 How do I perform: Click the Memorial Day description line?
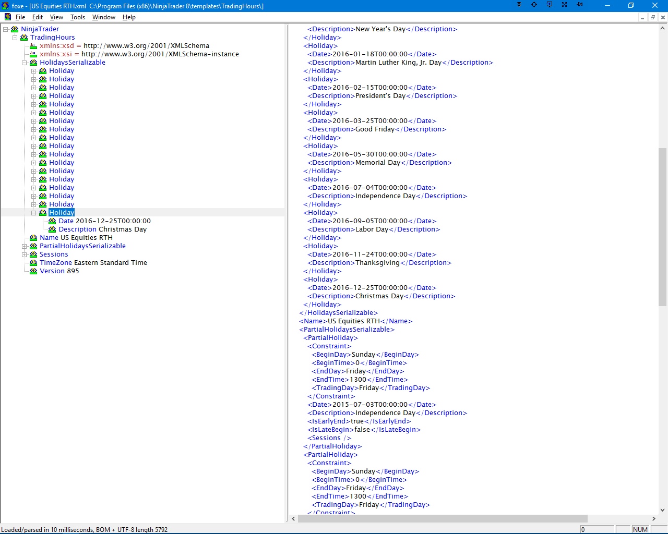tap(380, 163)
